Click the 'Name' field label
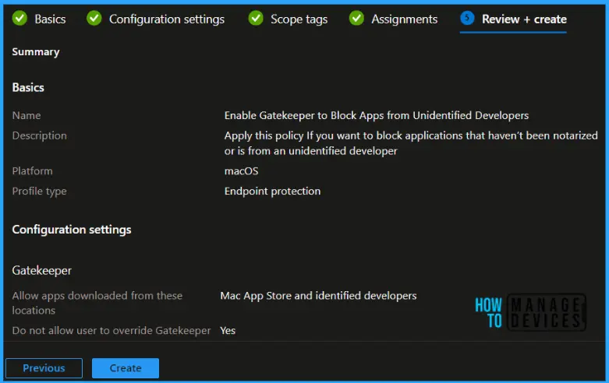Image resolution: width=609 pixels, height=383 pixels. point(27,115)
